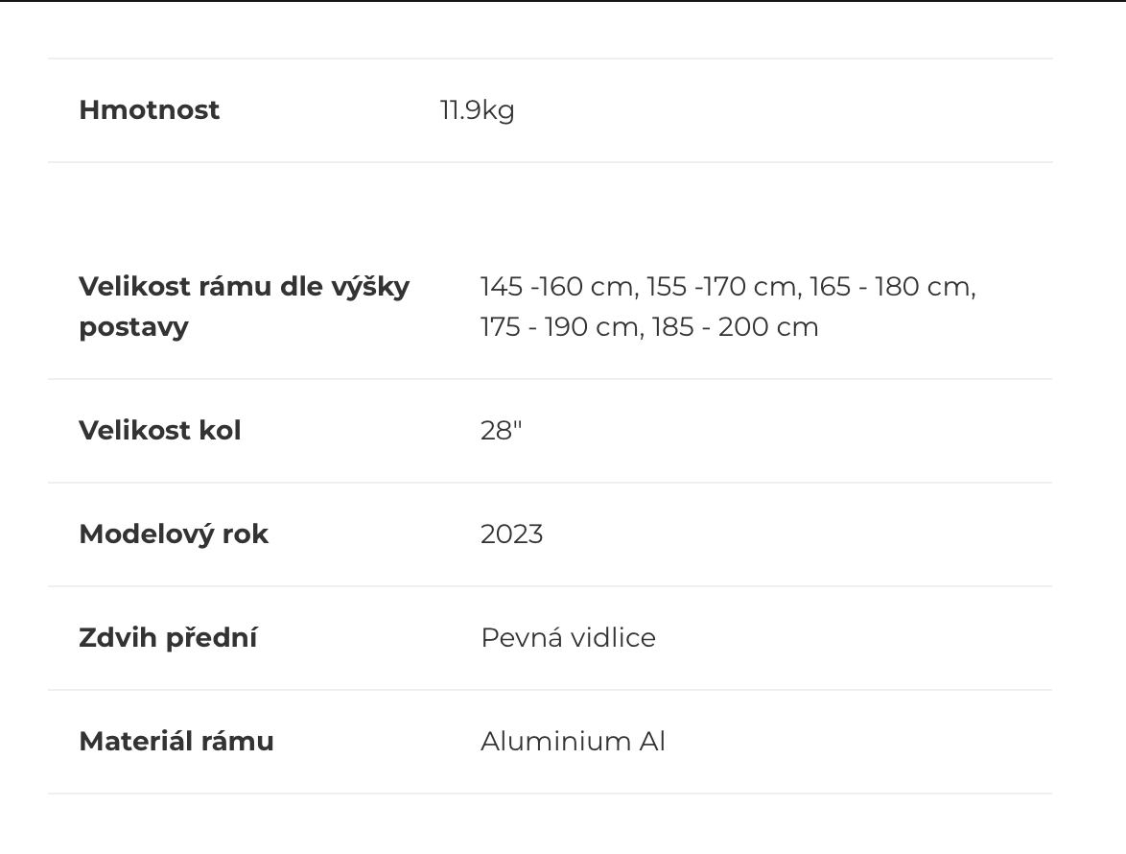Viewport: 1126px width, 854px height.
Task: Select the 155 -170 cm size range
Action: tap(723, 287)
